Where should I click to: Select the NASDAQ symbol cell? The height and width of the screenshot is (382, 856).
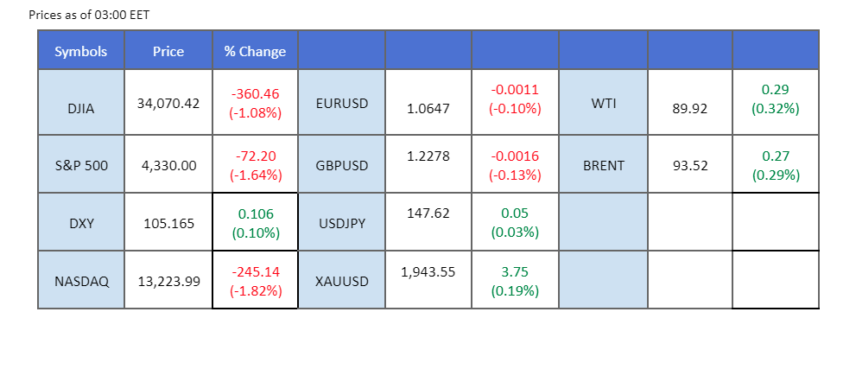point(81,281)
